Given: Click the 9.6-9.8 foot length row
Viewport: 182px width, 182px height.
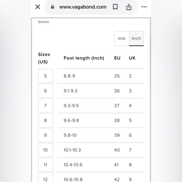Looking at the screenshot, I should coord(101,120).
